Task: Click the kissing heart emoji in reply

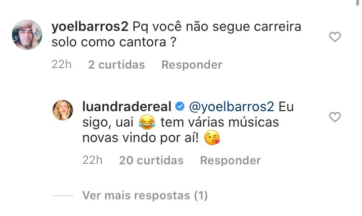Action: (x=212, y=137)
